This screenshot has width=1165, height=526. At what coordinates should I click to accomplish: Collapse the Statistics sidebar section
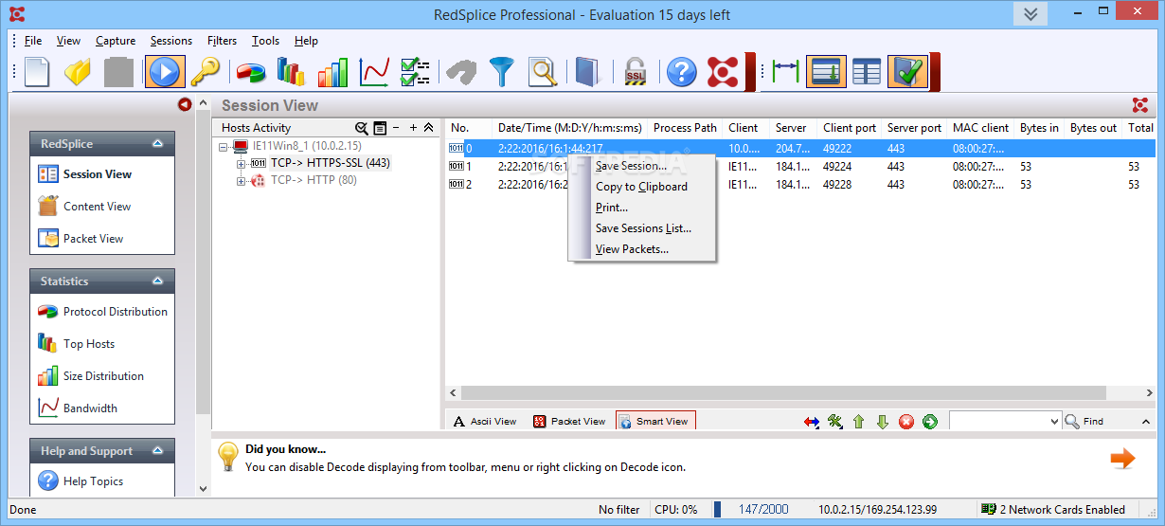(x=157, y=281)
